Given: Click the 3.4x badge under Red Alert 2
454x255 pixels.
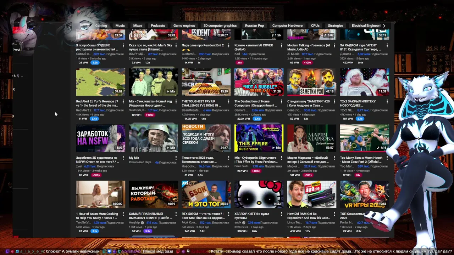Looking at the screenshot, I should click(94, 119).
